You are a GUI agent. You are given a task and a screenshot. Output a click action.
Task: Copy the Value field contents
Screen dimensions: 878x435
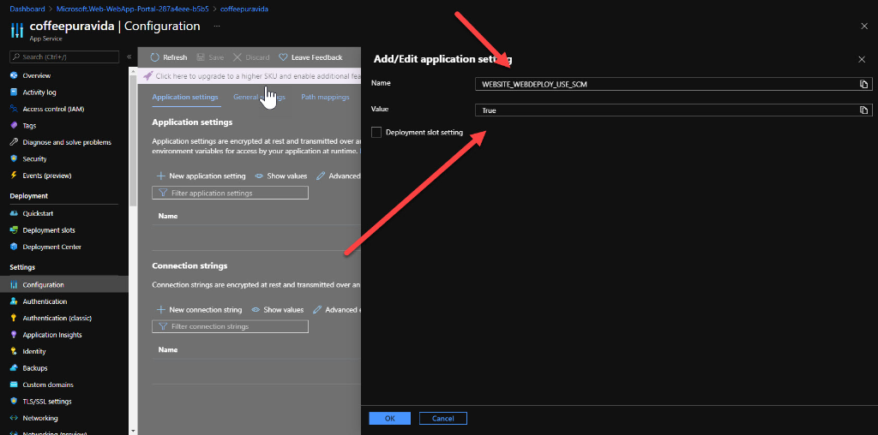864,110
